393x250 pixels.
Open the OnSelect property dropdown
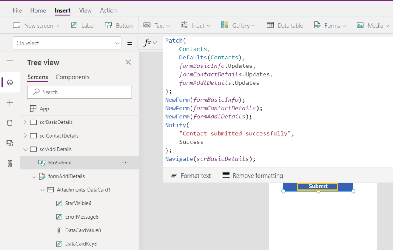point(118,43)
